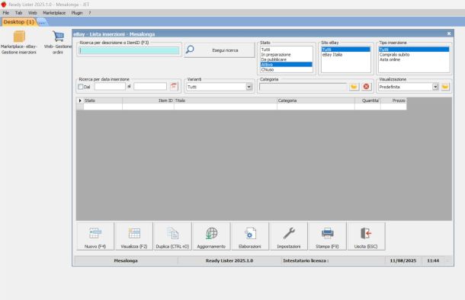
Task: Select In preparazione state
Action: coord(286,55)
